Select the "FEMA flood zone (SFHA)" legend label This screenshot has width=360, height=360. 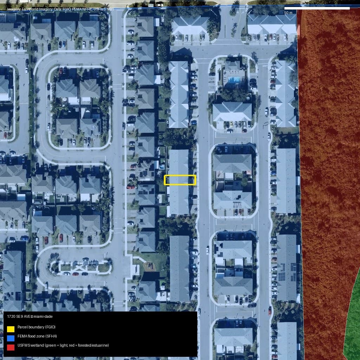[x=37, y=336]
